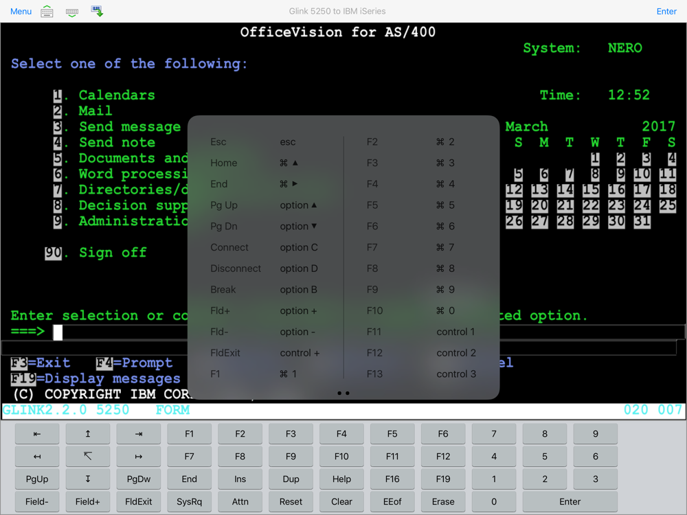The image size is (687, 515).
Task: Hide the keyboard with the down-arrow icon
Action: (72, 12)
